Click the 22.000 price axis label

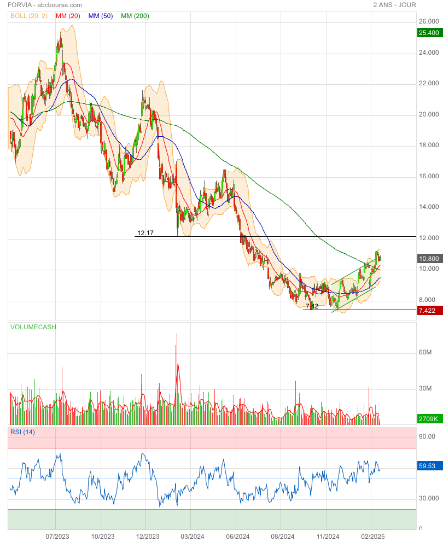[x=429, y=83]
